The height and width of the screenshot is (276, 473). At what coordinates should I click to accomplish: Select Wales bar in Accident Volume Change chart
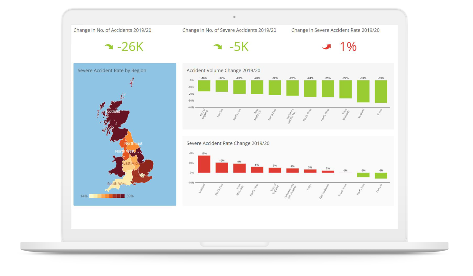(381, 91)
